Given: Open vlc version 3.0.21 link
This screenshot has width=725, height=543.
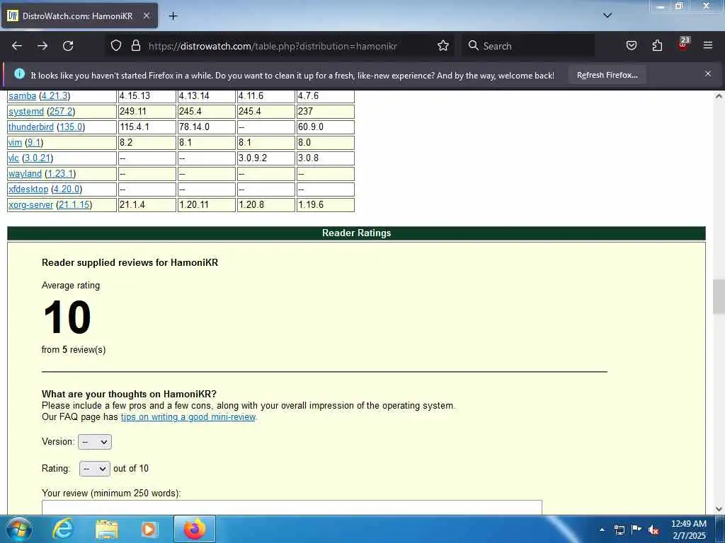Looking at the screenshot, I should pos(38,158).
